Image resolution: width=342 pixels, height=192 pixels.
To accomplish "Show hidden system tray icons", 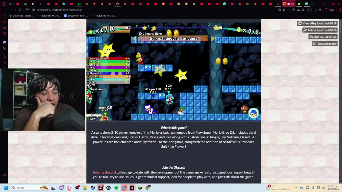I will point(296,188).
